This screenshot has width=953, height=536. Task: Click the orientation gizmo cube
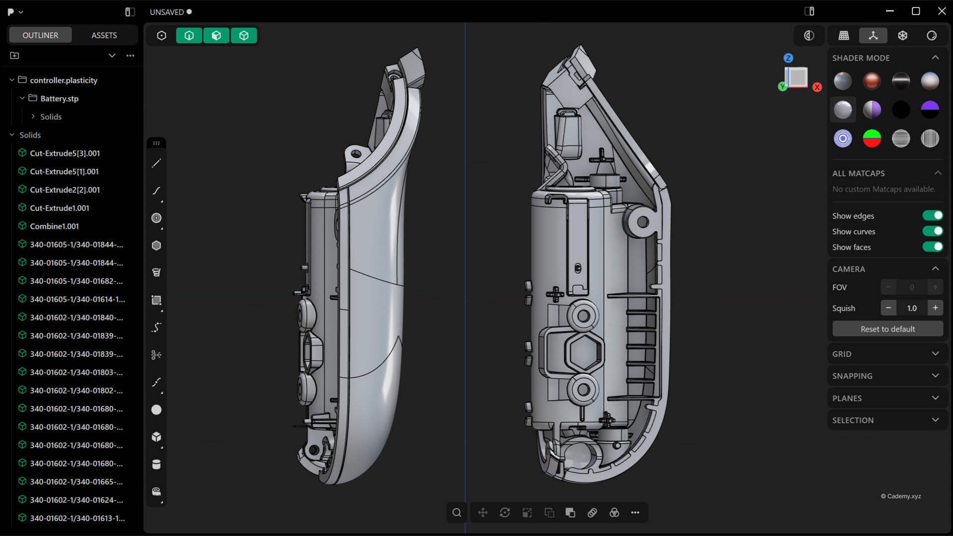(798, 77)
